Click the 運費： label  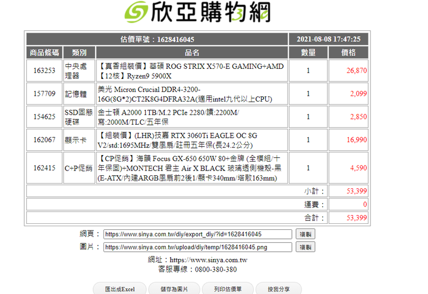click(314, 204)
